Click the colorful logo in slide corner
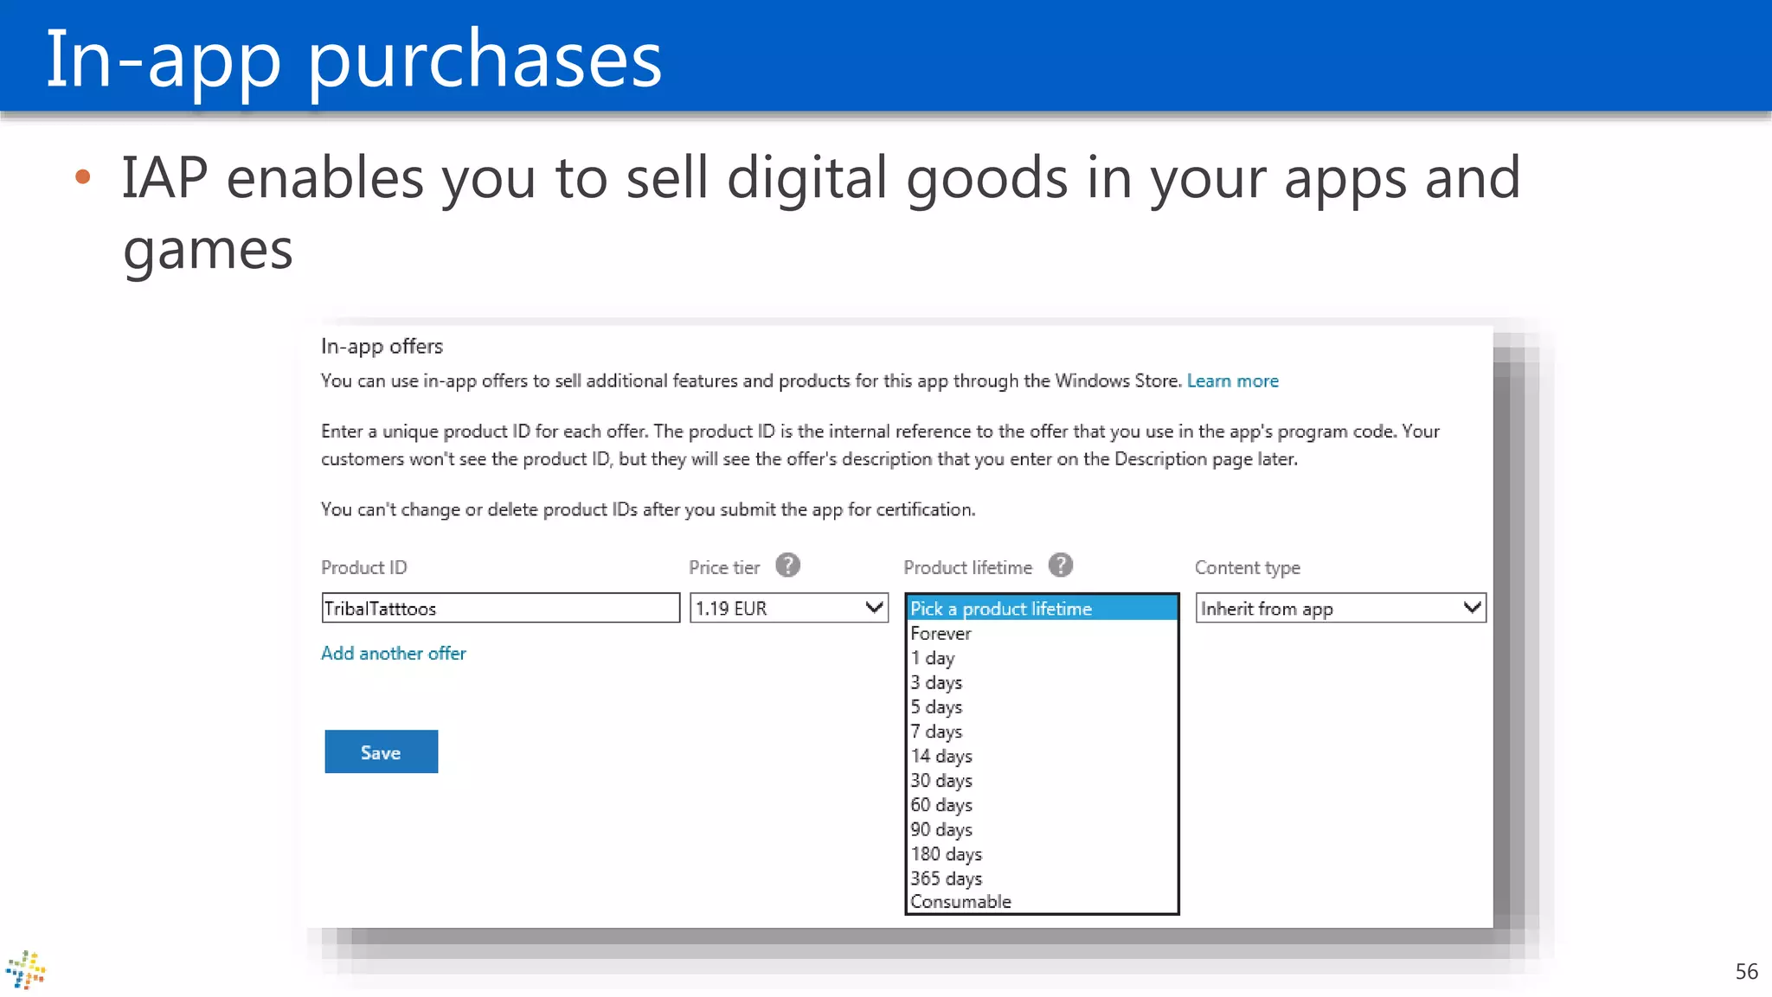Screen dimensions: 1772x997 [x=26, y=970]
